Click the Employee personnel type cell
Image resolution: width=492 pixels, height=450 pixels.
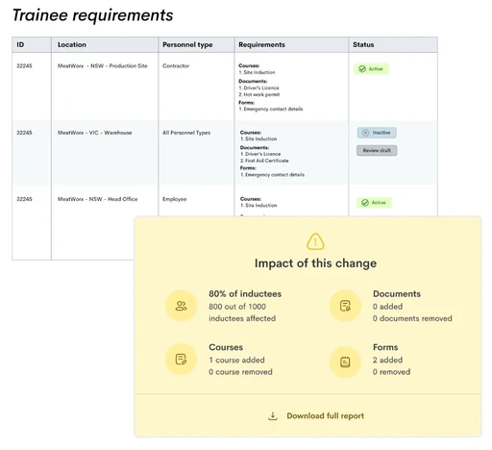[174, 199]
